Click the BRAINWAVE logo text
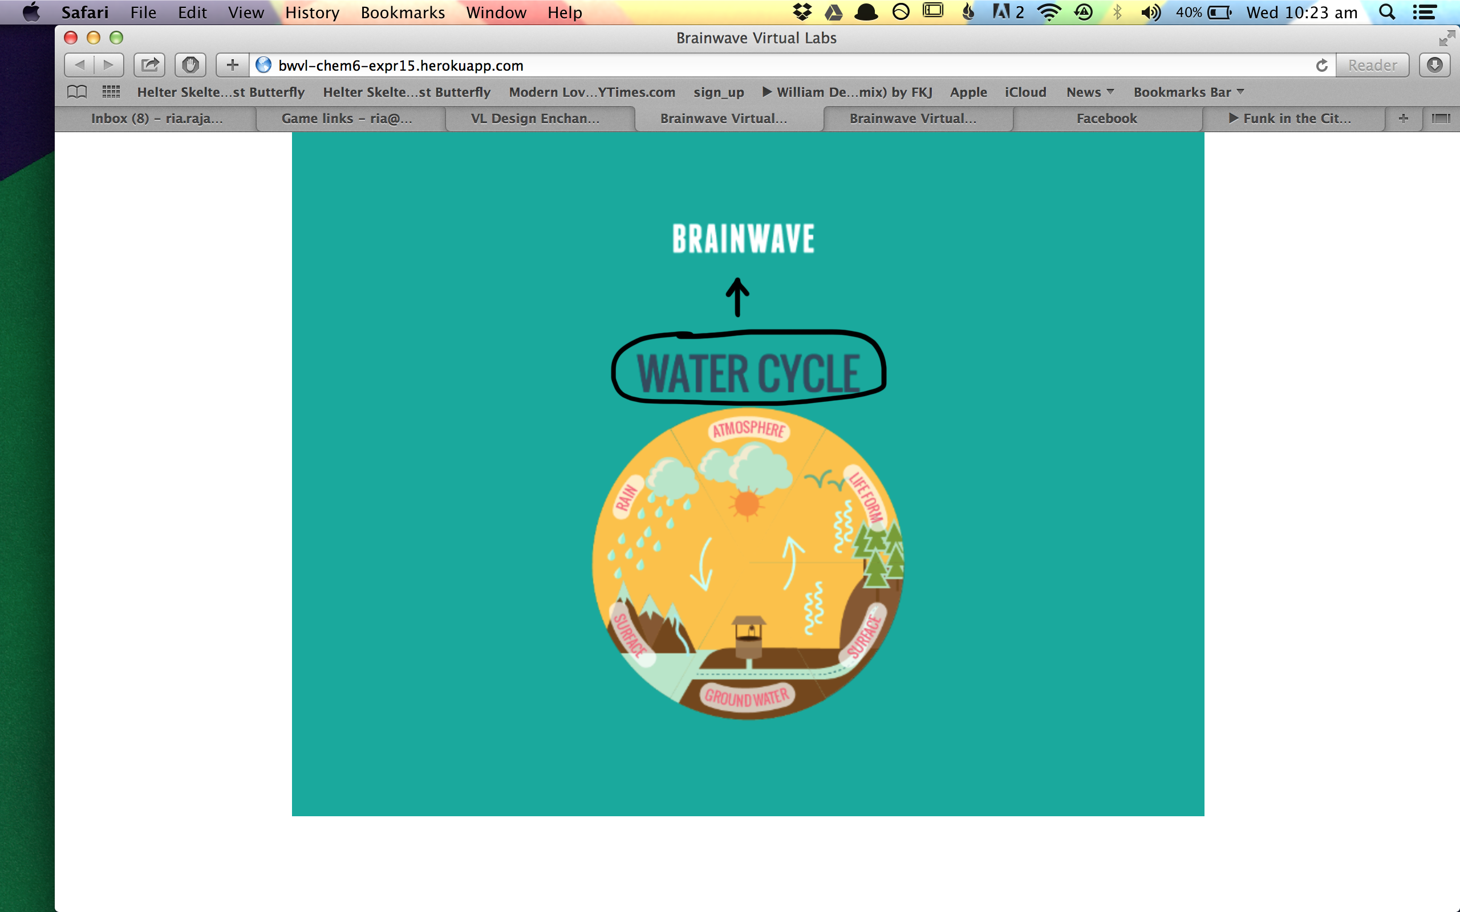 pos(743,238)
